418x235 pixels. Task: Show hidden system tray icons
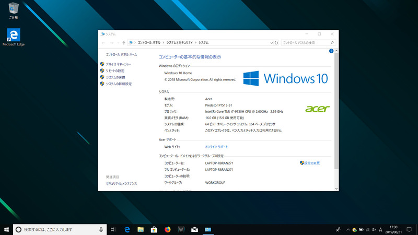(348, 229)
